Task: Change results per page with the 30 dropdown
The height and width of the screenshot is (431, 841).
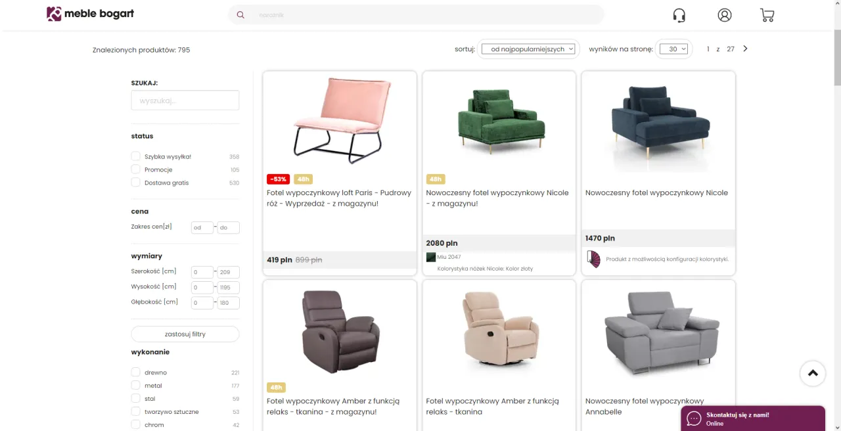Action: point(674,48)
